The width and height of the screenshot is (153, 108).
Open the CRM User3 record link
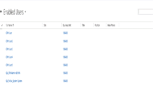click(9, 49)
